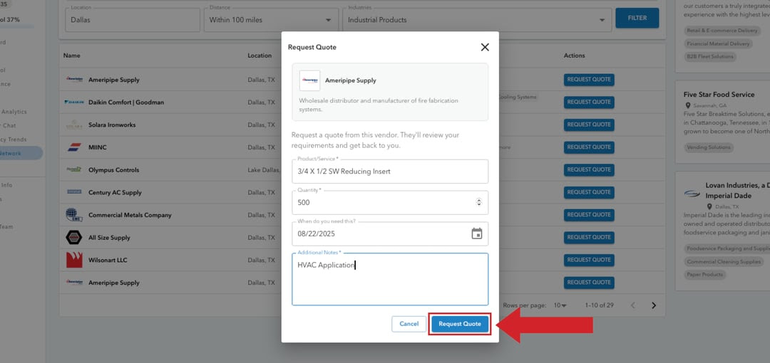Open the Distance dropdown
Screen dimensions: 770x363
pos(271,20)
